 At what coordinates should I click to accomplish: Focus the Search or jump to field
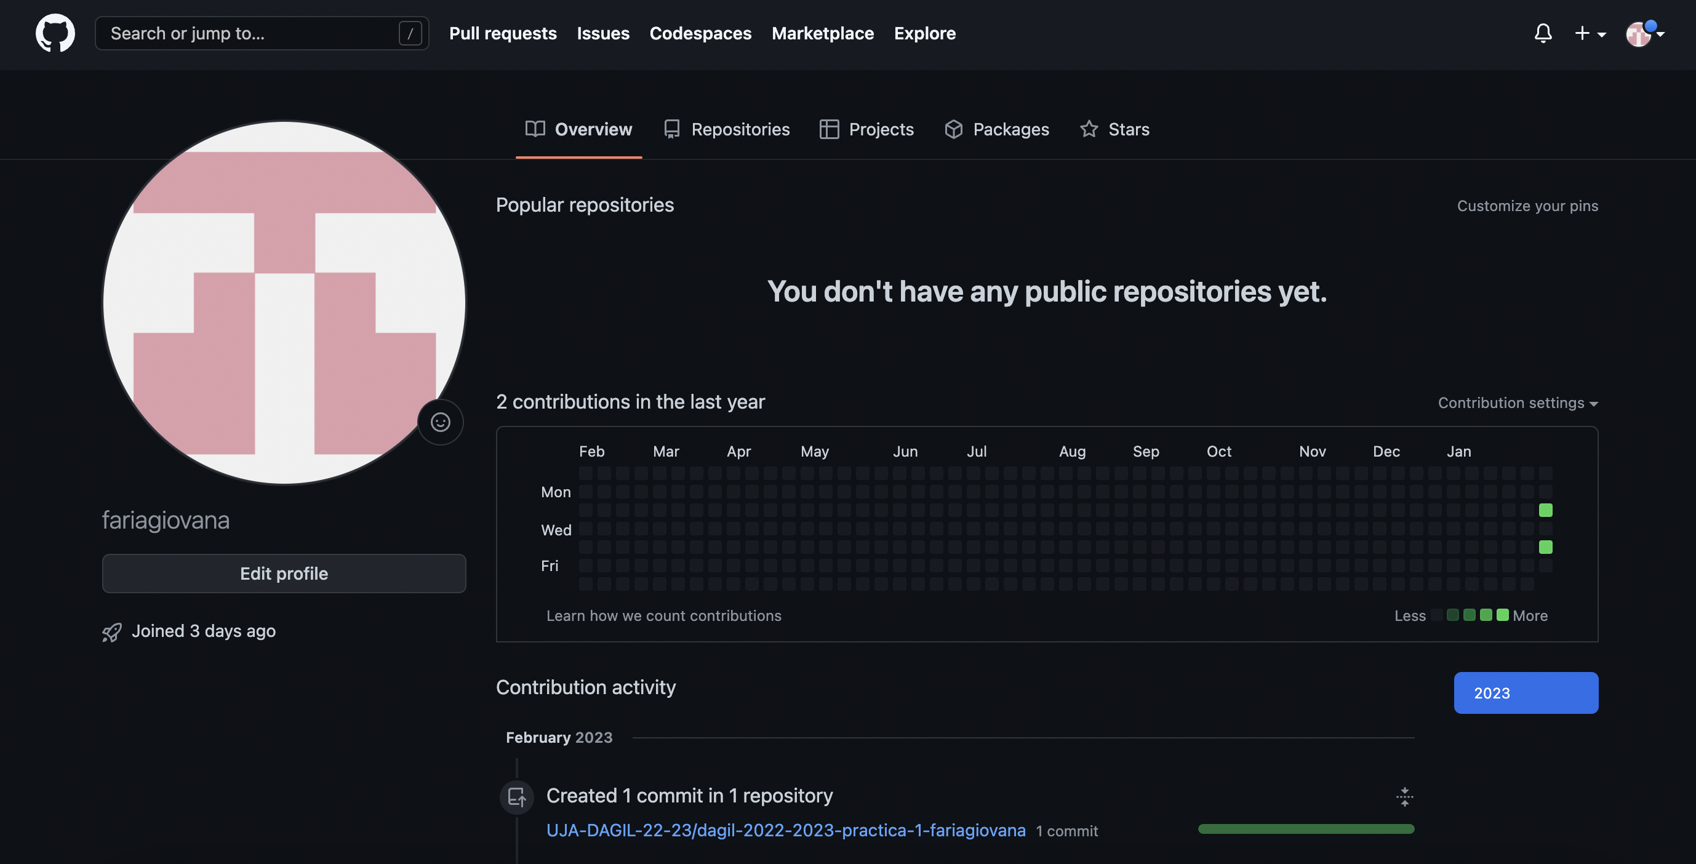pyautogui.click(x=250, y=33)
